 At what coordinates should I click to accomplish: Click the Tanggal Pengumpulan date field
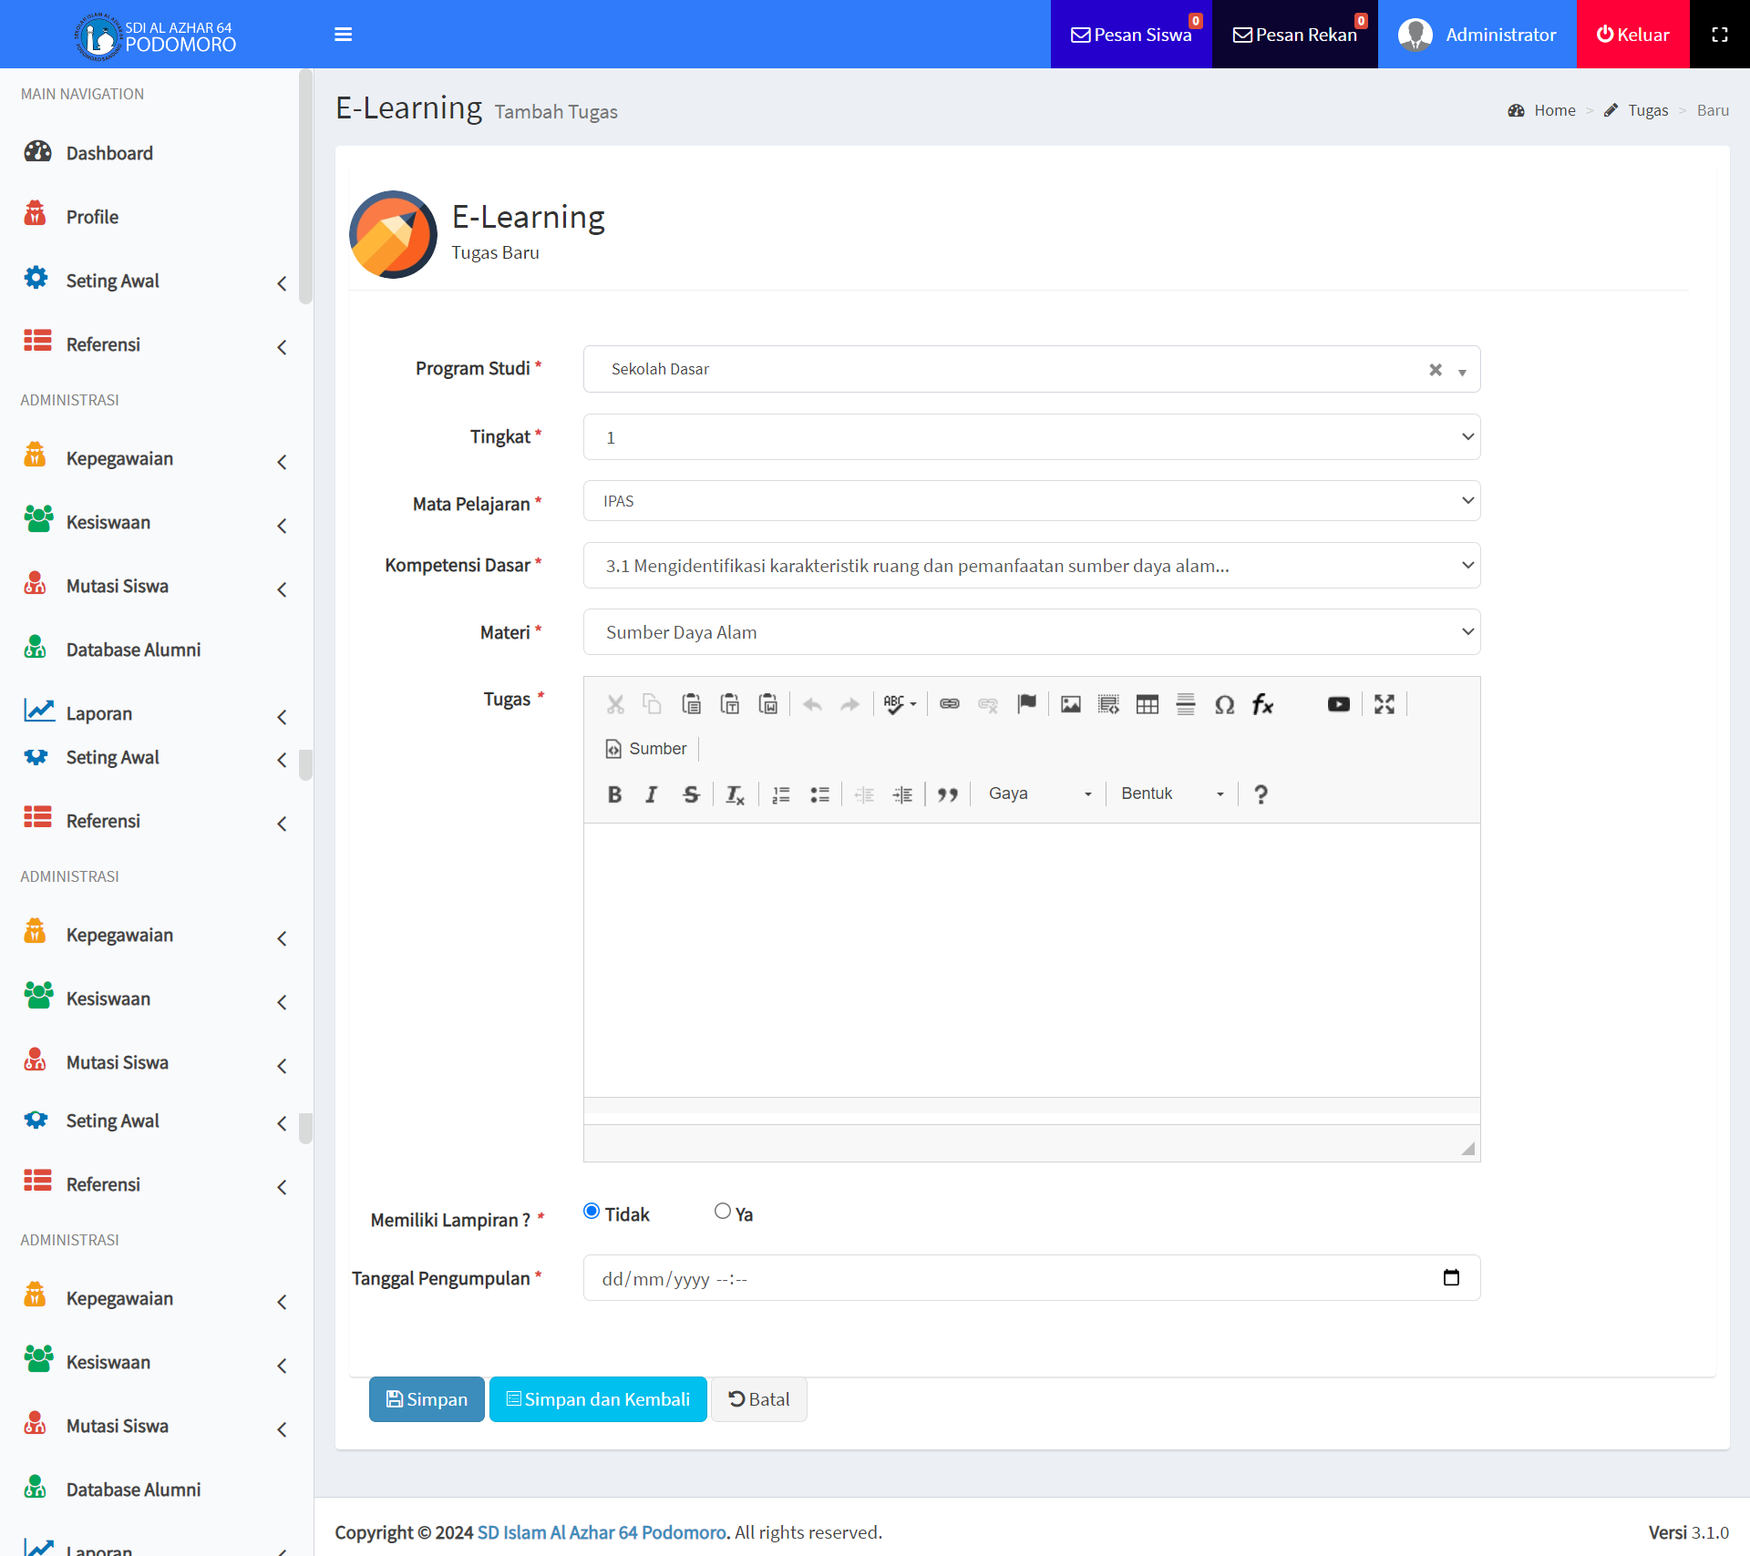tap(1012, 1278)
